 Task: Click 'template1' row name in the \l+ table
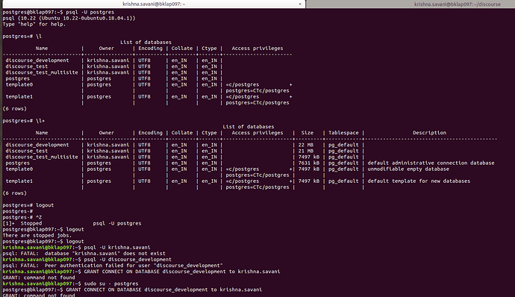pyautogui.click(x=19, y=181)
